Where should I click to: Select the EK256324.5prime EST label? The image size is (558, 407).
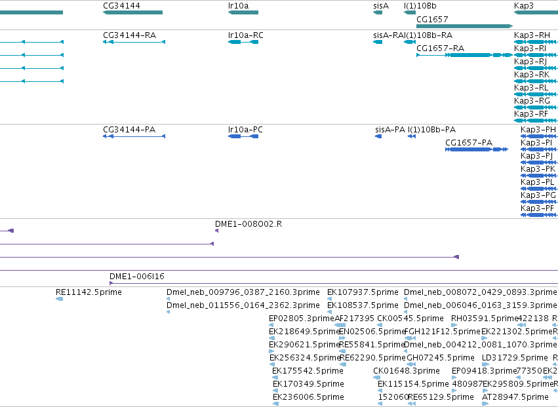point(305,358)
